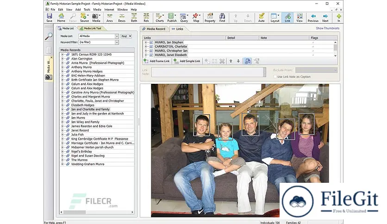Viewport: 387px width, 224px height.
Task: Select Julia Fish media record
Action: pyautogui.click(x=77, y=135)
